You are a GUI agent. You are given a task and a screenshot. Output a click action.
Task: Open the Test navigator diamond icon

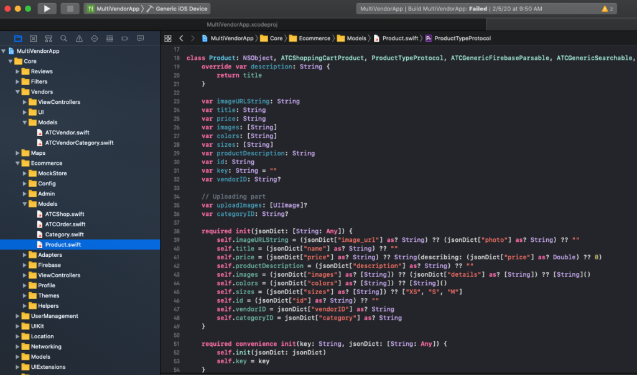coord(95,38)
